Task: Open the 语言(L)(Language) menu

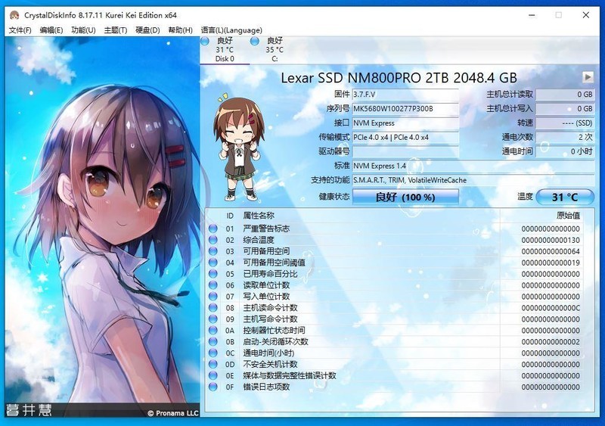Action: [x=231, y=30]
